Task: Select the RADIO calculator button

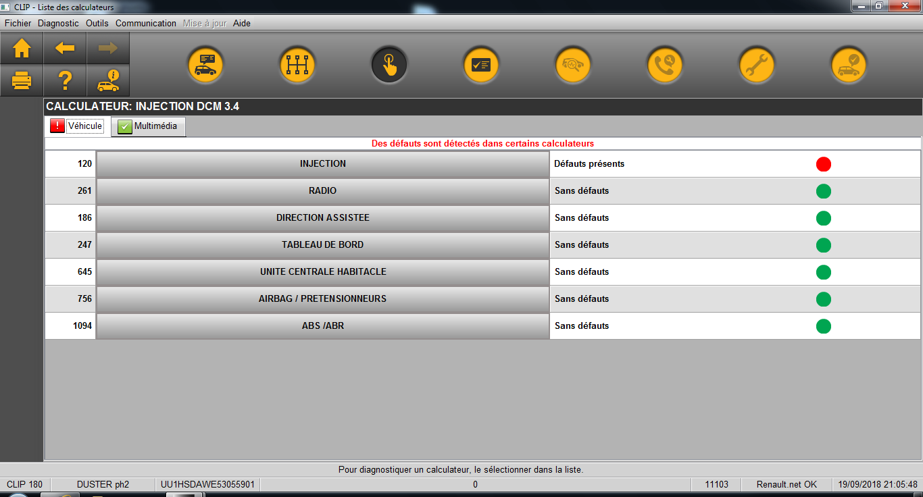Action: pos(323,191)
